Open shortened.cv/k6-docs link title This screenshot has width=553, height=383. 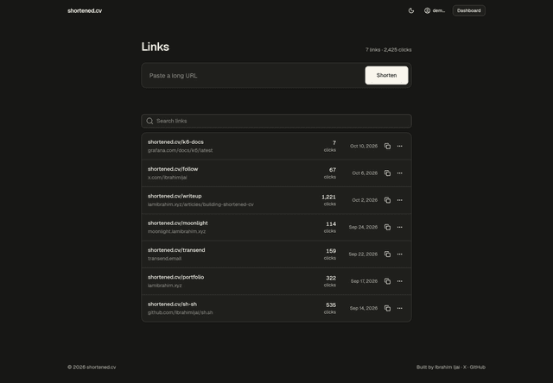(175, 141)
